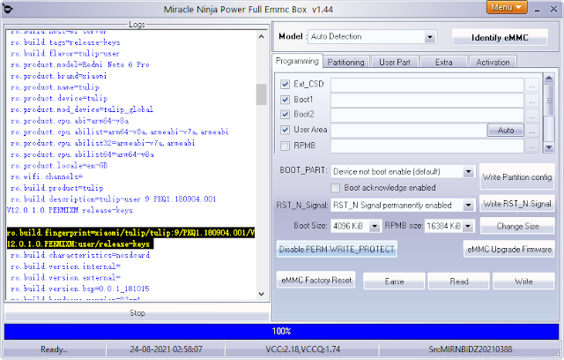
Task: Browse for User Area file with ellipsis button
Action: 532,131
